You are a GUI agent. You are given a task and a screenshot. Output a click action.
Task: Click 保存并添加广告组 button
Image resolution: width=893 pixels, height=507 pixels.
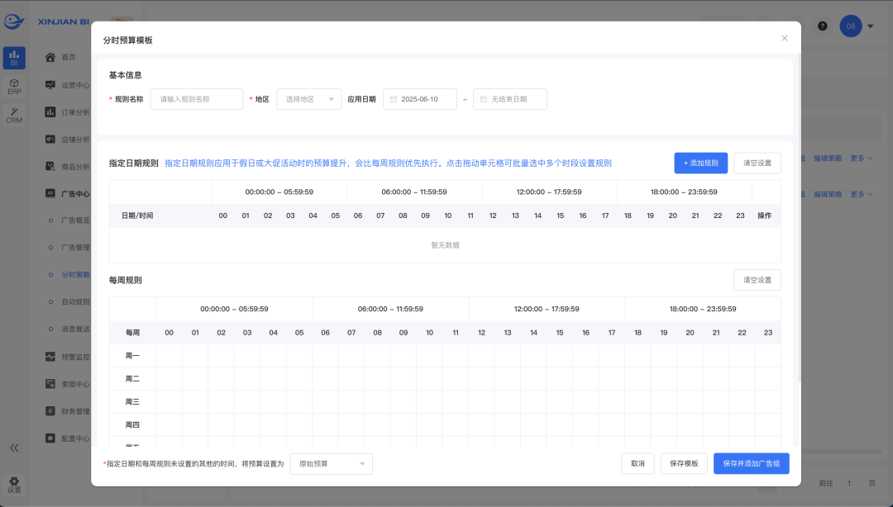pyautogui.click(x=751, y=464)
